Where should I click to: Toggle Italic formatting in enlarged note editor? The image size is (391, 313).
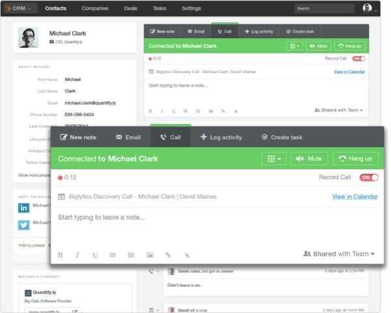[78, 255]
